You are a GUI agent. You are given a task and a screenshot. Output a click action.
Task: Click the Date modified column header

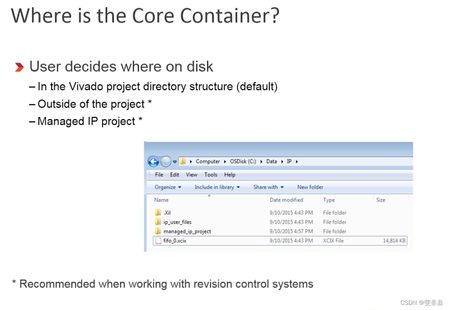[x=287, y=200]
